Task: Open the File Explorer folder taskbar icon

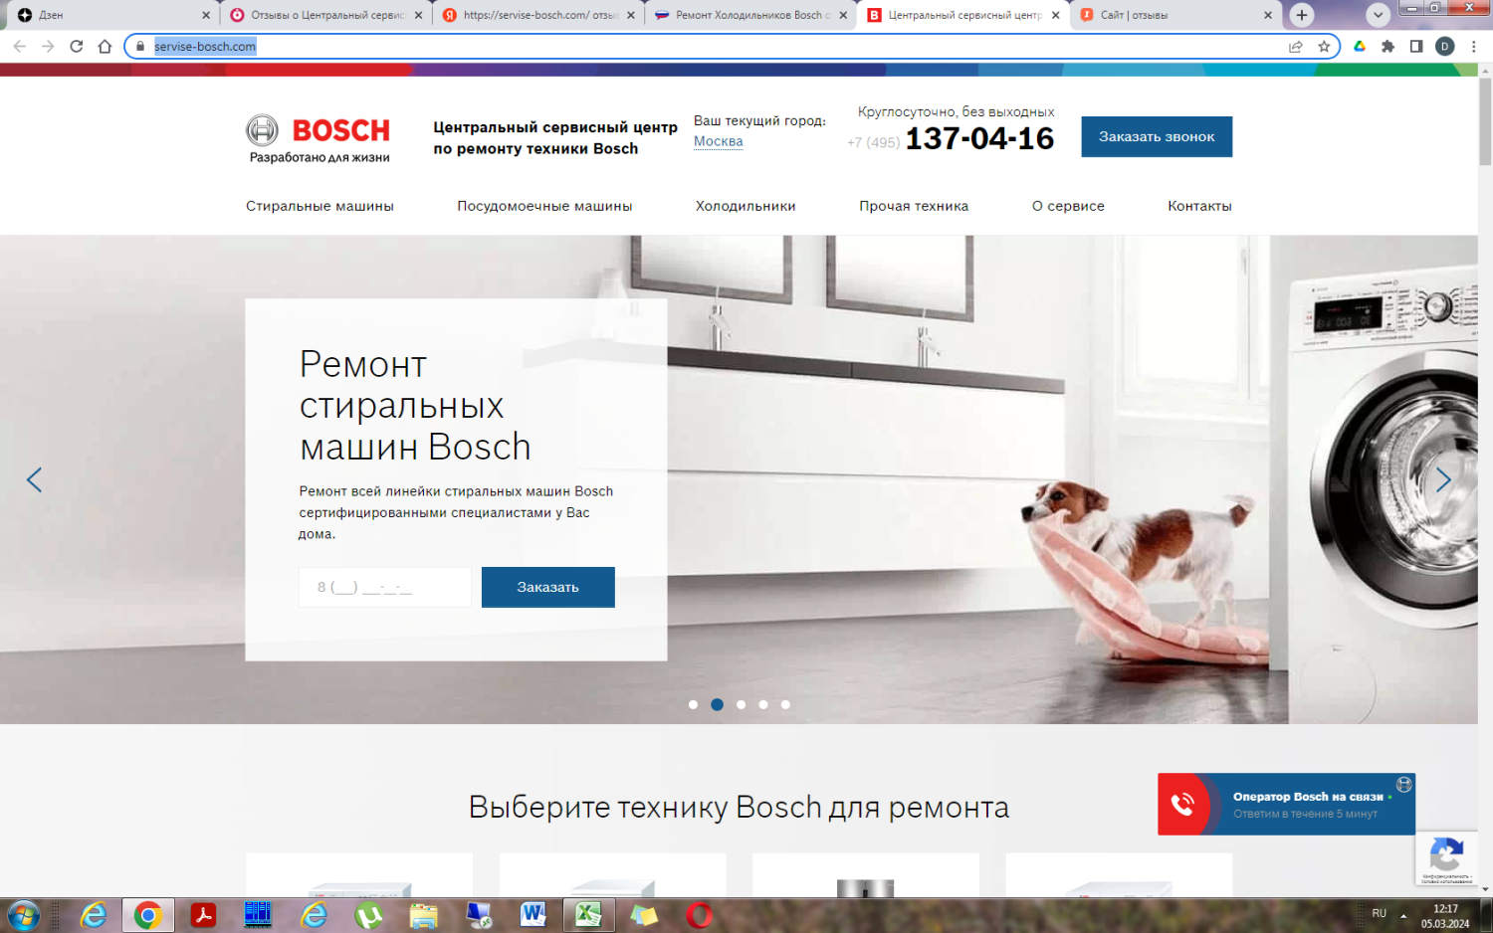Action: coord(423,915)
